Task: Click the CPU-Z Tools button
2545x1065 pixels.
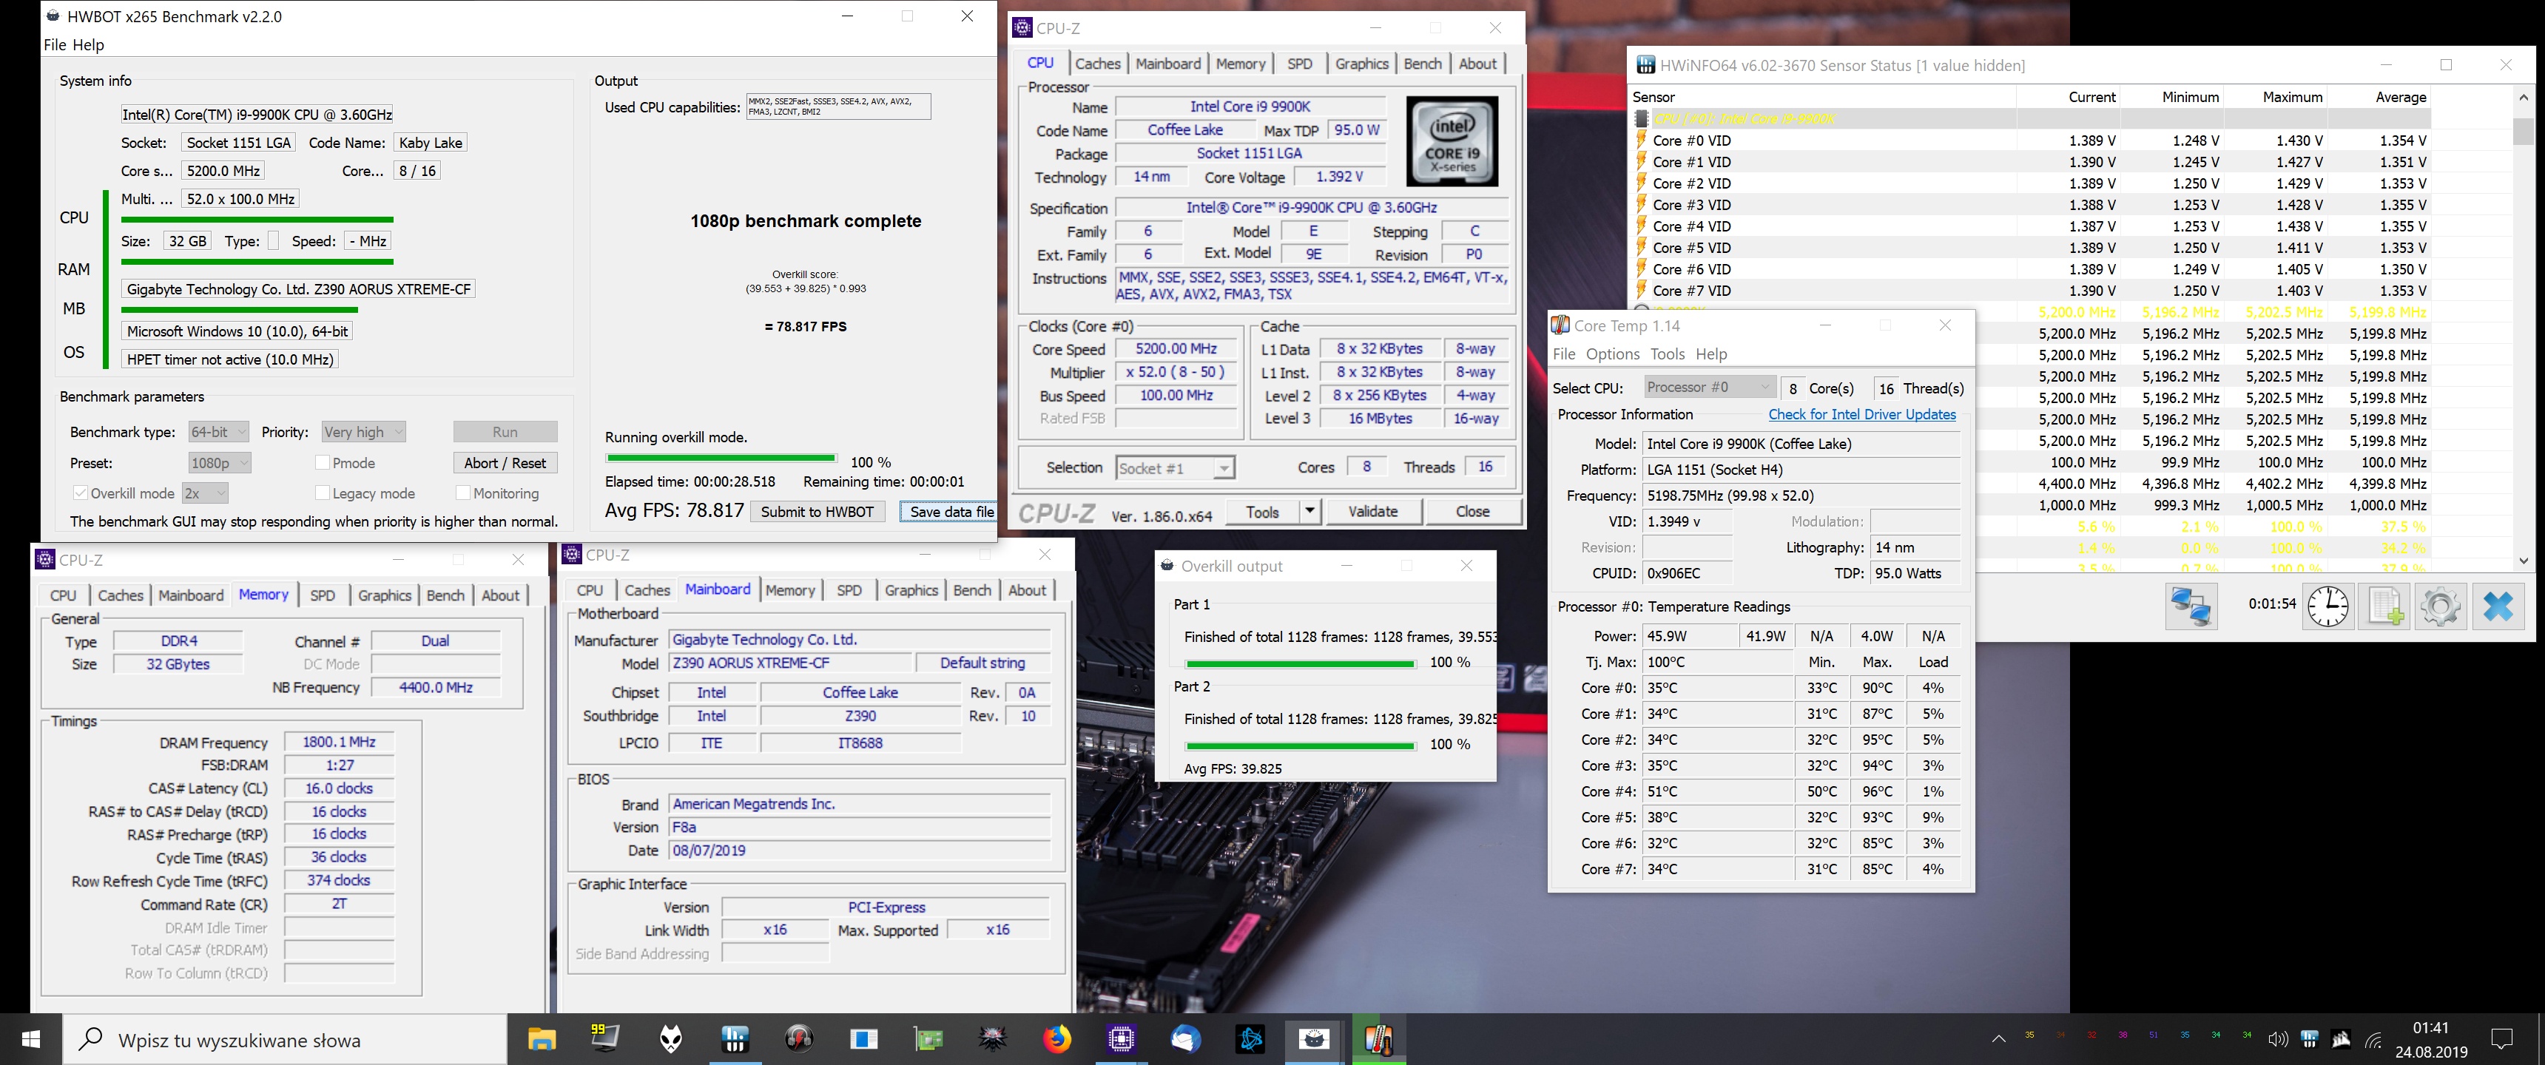Action: point(1261,512)
